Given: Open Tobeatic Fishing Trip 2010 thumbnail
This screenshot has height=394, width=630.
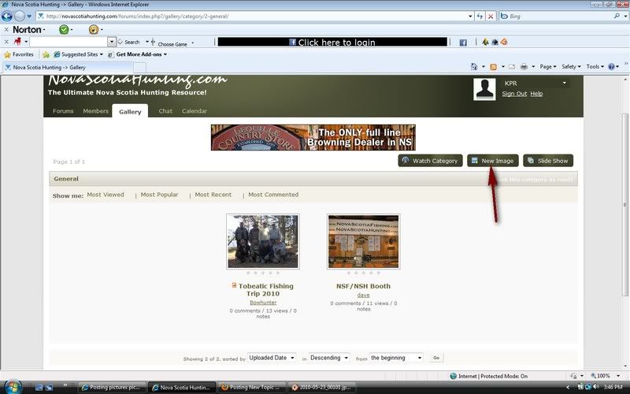Looking at the screenshot, I should click(x=263, y=241).
